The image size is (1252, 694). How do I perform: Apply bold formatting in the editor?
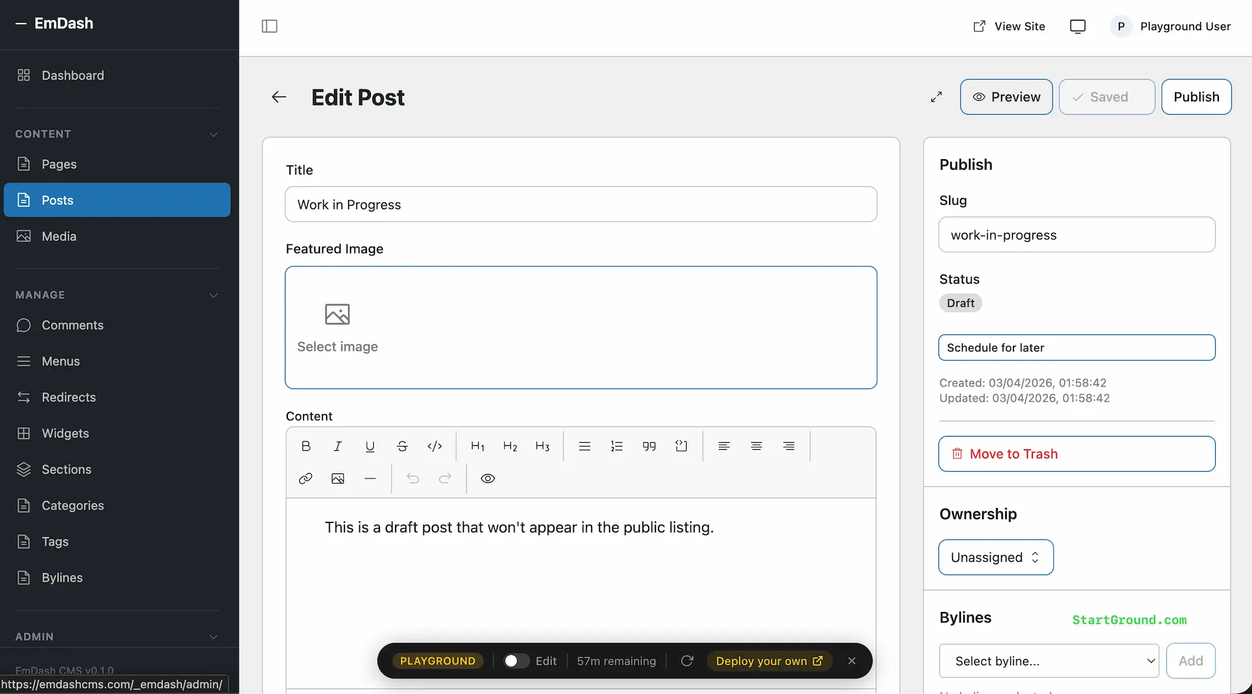pyautogui.click(x=306, y=446)
